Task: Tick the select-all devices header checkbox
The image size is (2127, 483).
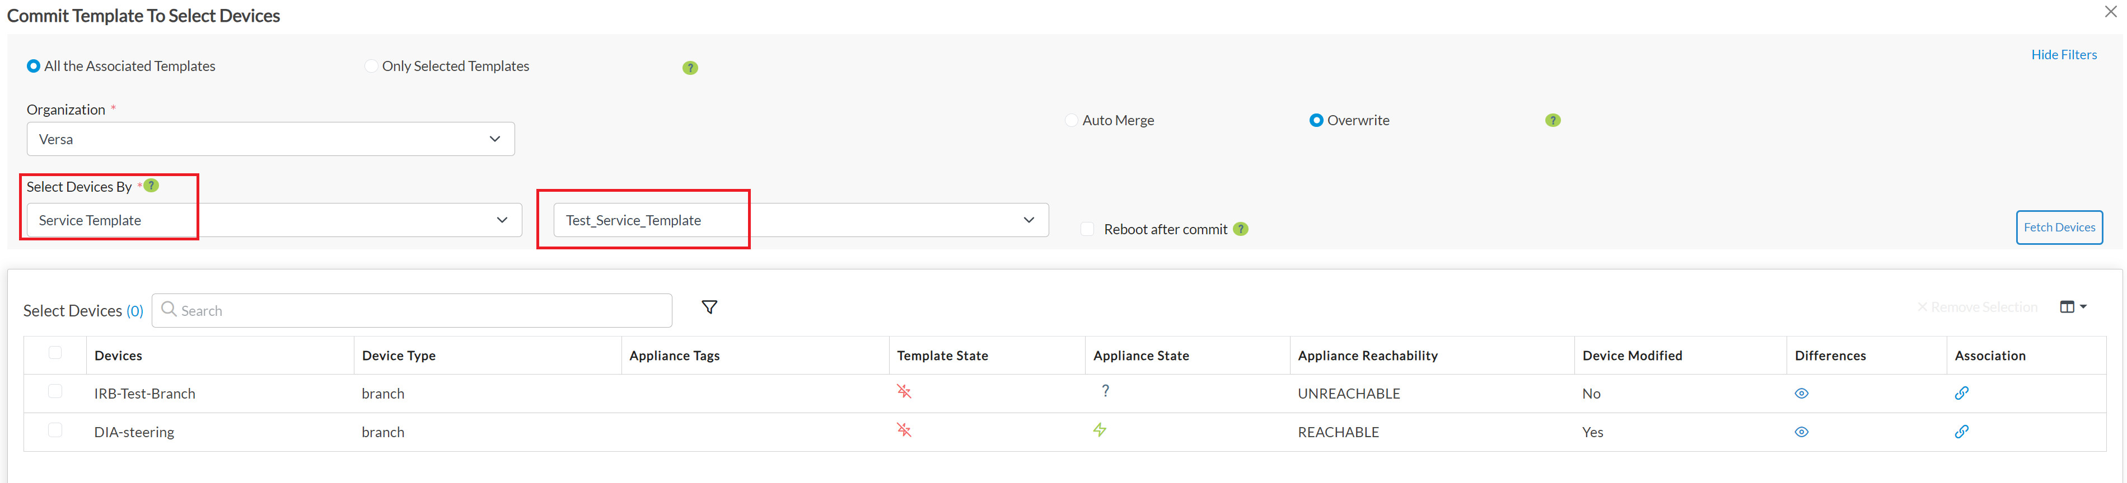Action: (55, 353)
